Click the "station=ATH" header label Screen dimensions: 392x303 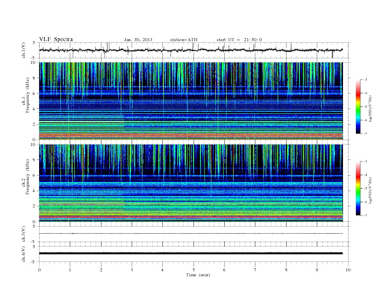coord(184,40)
